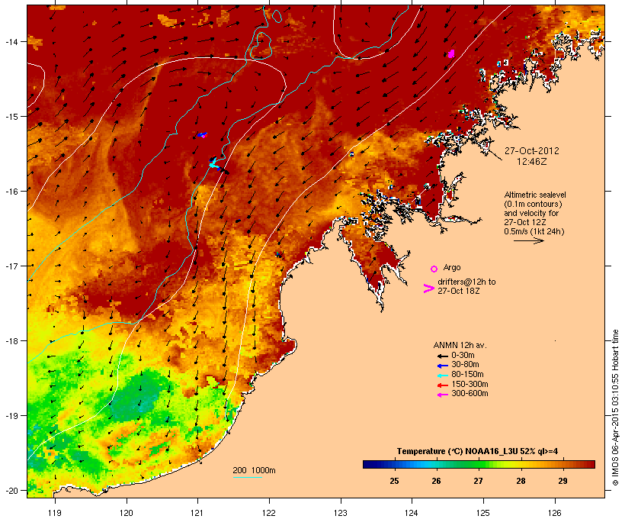The image size is (625, 519).
Task: Click the 300-600m depth label
Action: tap(470, 394)
